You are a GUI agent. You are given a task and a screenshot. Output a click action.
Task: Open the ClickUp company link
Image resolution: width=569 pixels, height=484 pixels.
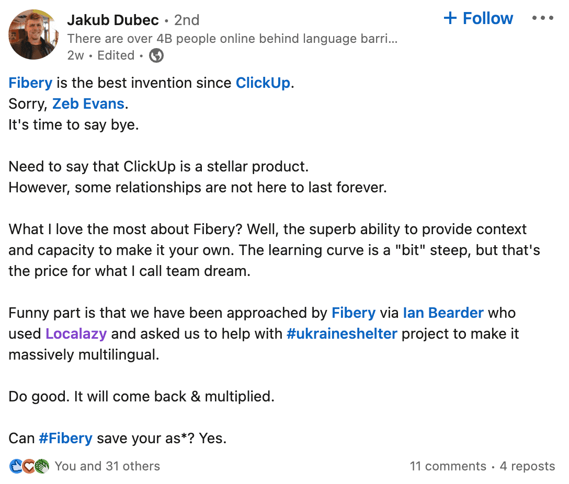[263, 83]
